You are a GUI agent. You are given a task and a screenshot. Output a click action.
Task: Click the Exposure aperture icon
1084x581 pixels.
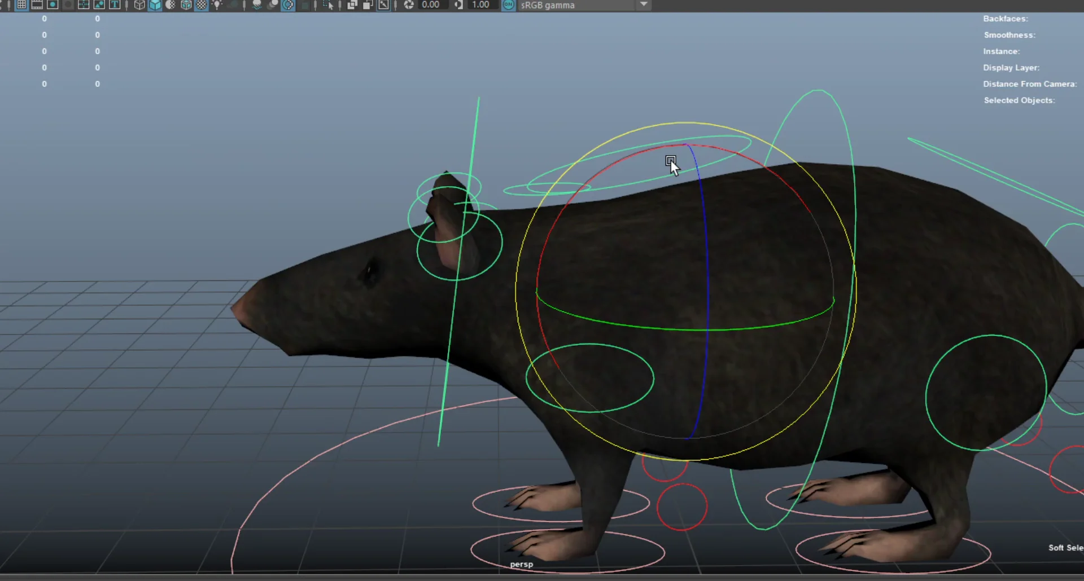click(x=409, y=5)
